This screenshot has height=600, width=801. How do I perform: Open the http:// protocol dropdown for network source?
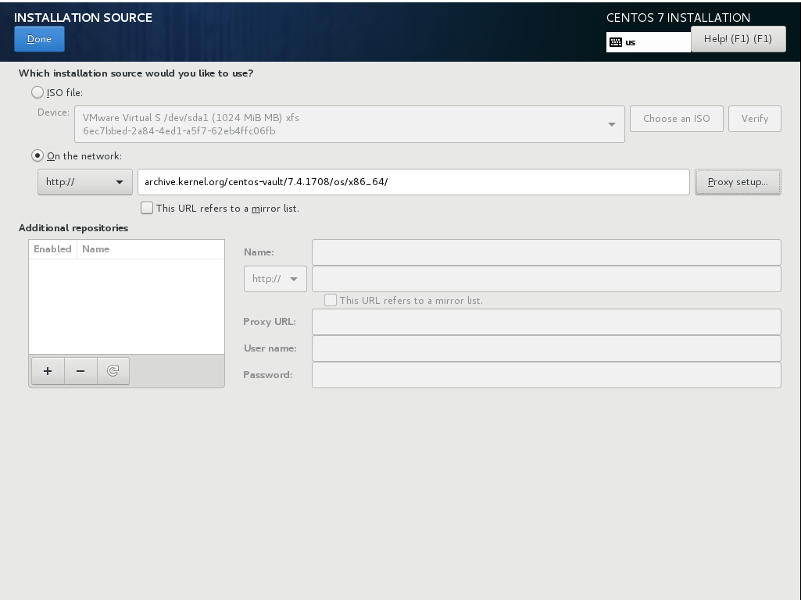[85, 182]
